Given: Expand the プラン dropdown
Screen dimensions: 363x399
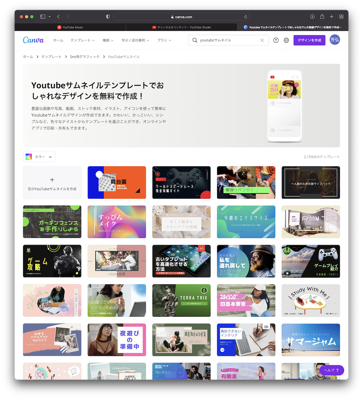Looking at the screenshot, I should coord(164,40).
